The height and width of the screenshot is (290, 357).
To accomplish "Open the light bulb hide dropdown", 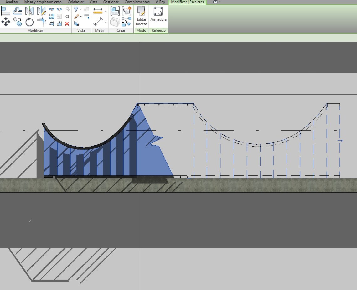I will tap(81, 9).
